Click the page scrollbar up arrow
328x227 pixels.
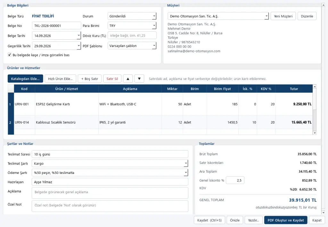[323, 5]
